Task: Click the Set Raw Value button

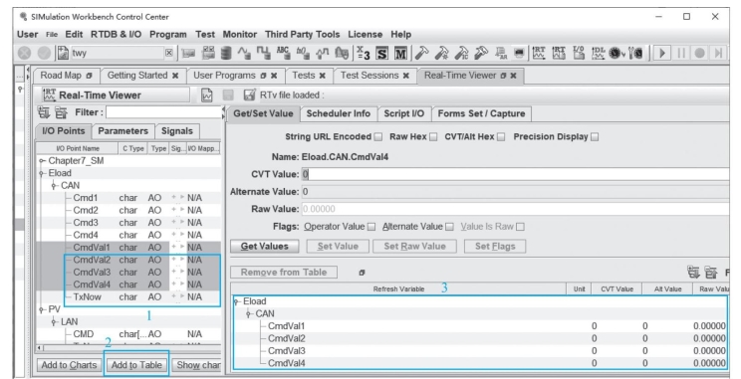Action: [415, 247]
